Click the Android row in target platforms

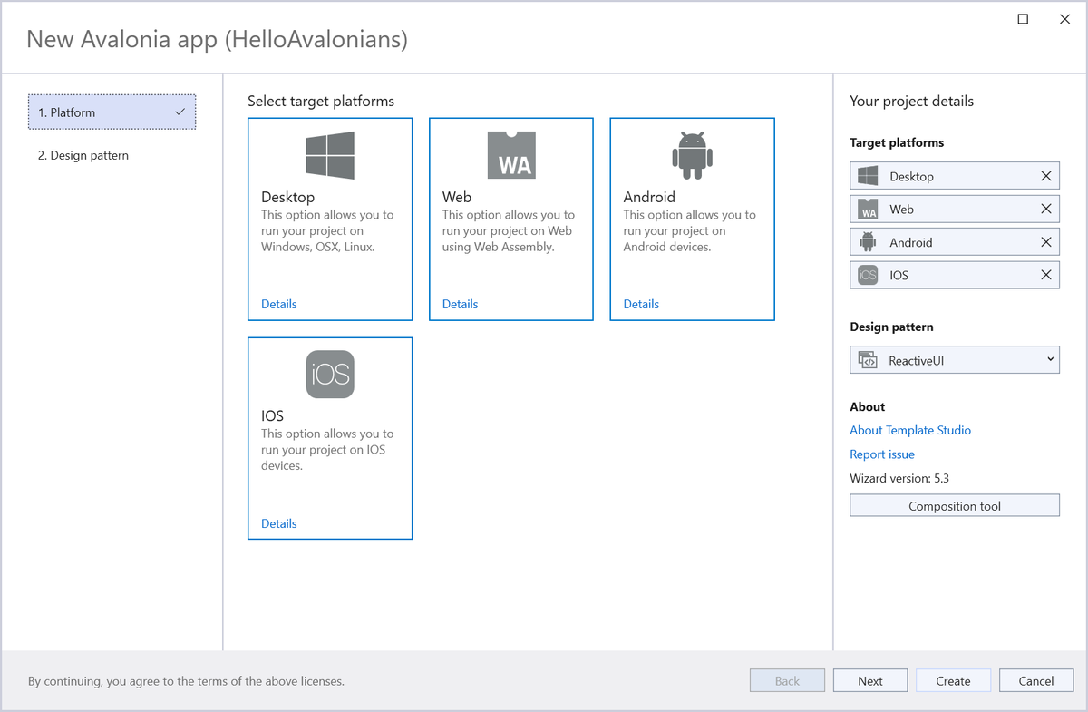pyautogui.click(x=955, y=242)
